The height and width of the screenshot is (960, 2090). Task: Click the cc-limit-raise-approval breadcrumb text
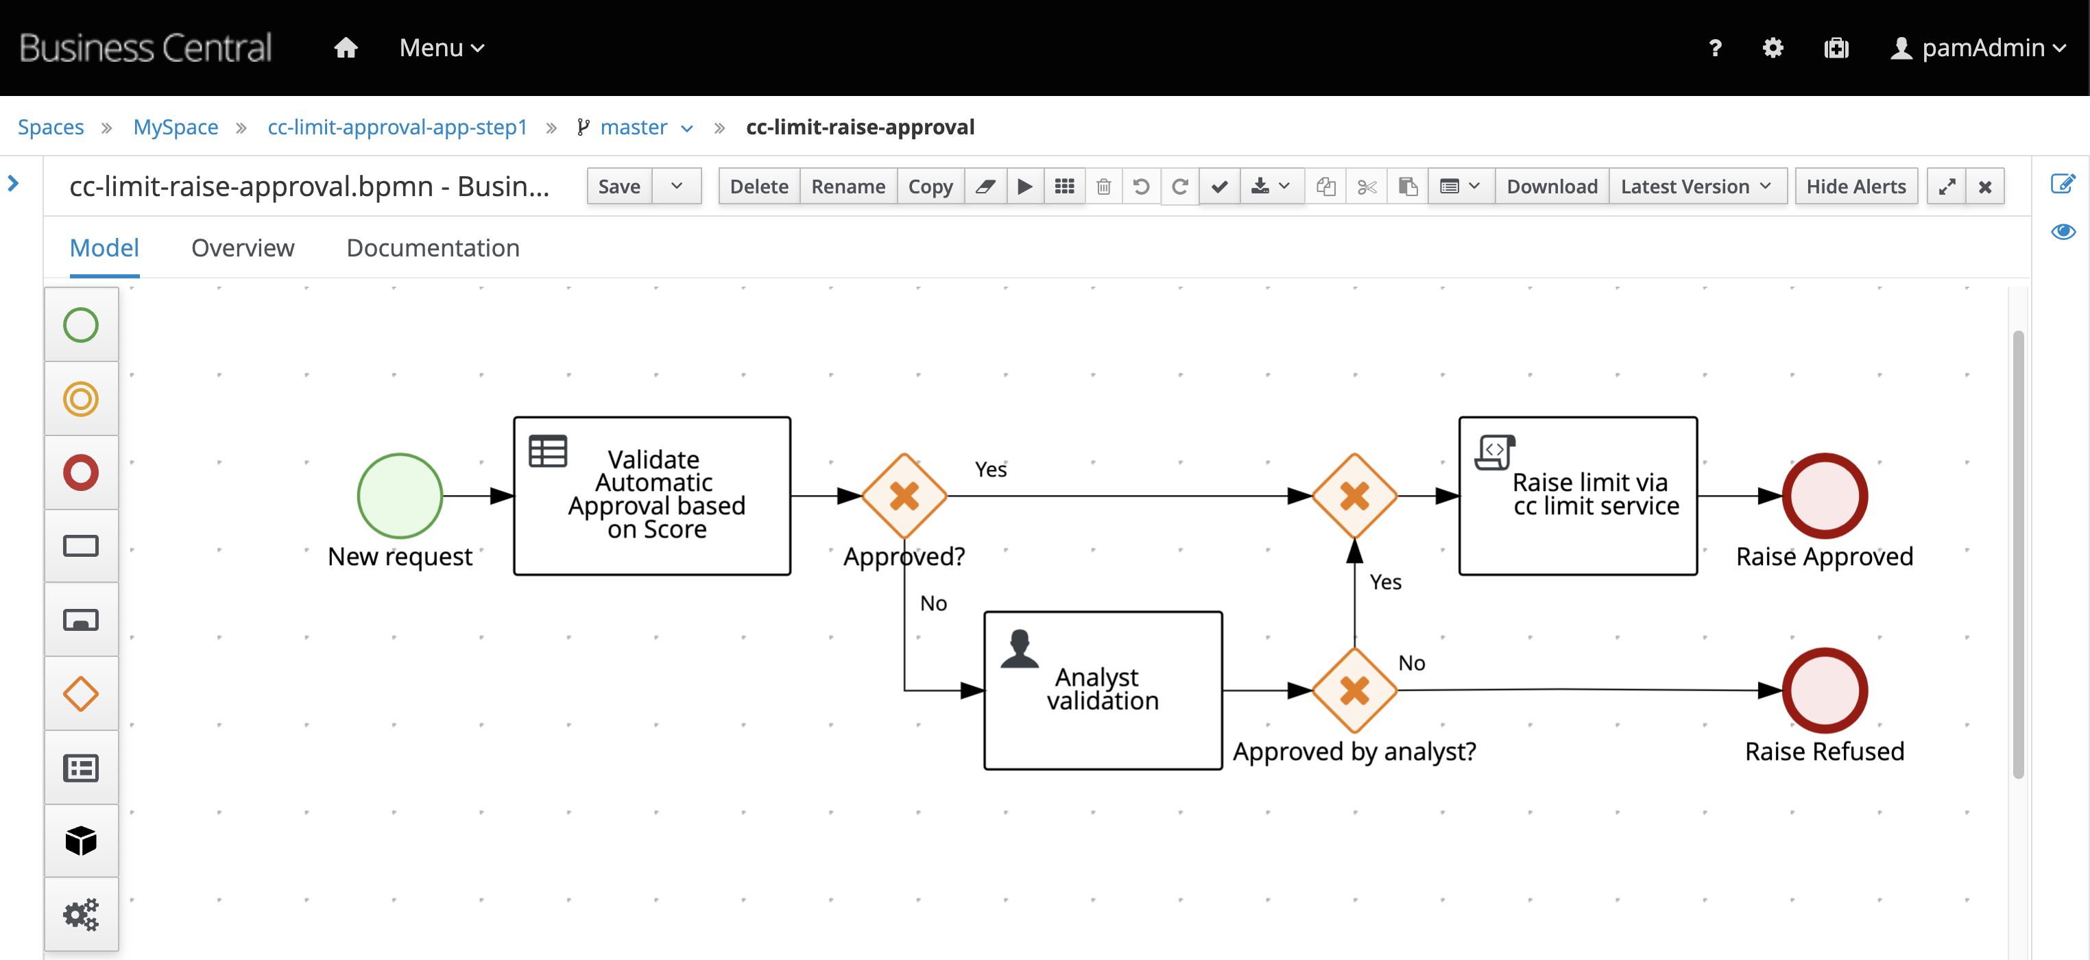tap(860, 127)
